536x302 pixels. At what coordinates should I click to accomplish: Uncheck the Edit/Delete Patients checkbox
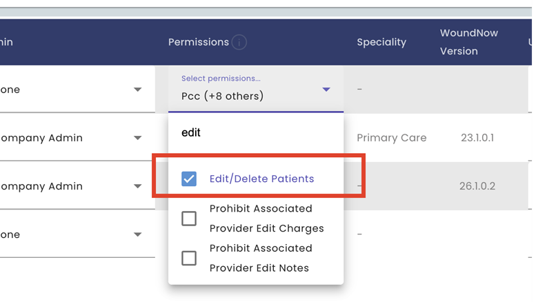point(189,179)
